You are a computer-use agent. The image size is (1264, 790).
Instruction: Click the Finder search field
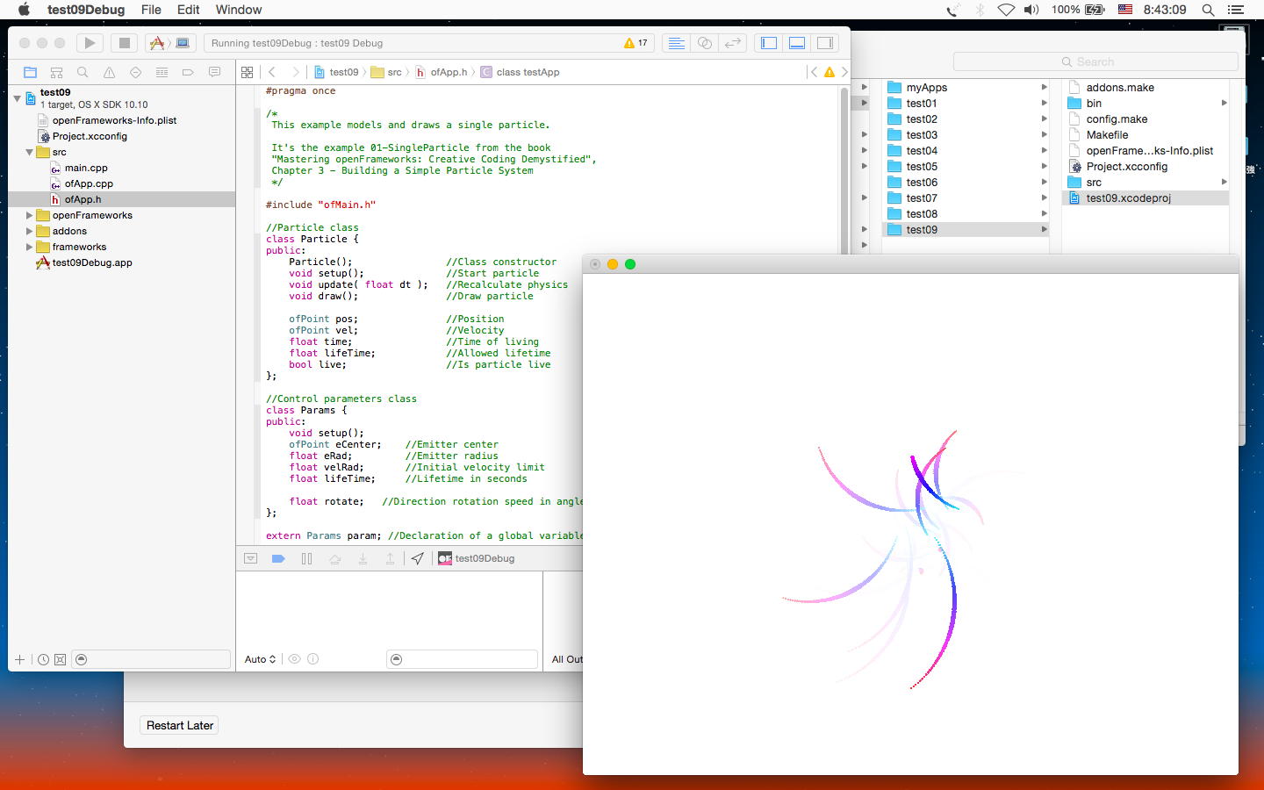point(1095,61)
